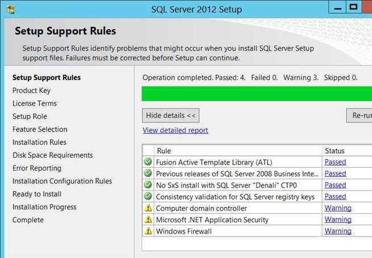Screen dimensions: 372x258
Task: Select Error Reporting step in sidebar
Action: pyautogui.click(x=37, y=168)
